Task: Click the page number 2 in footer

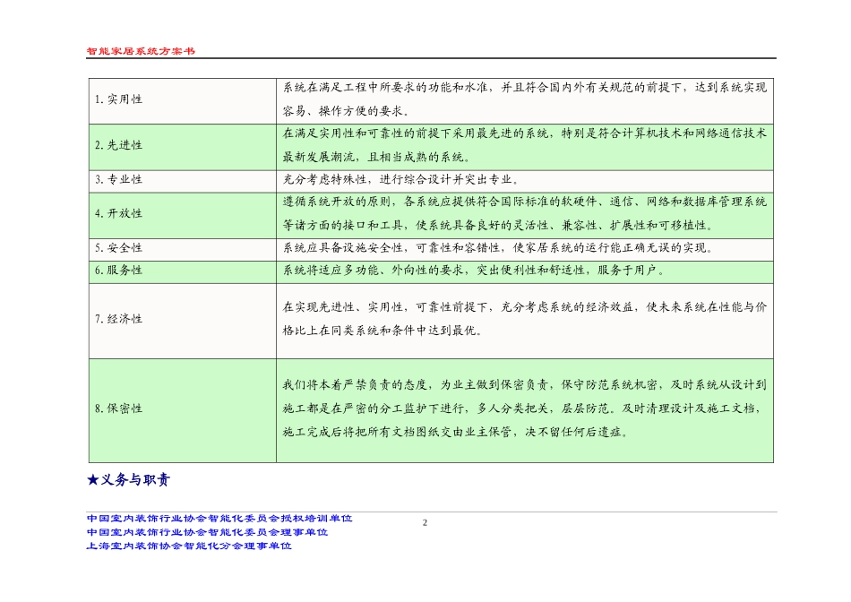Action: [425, 523]
